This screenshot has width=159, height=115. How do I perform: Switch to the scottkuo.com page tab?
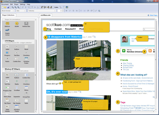(45, 15)
